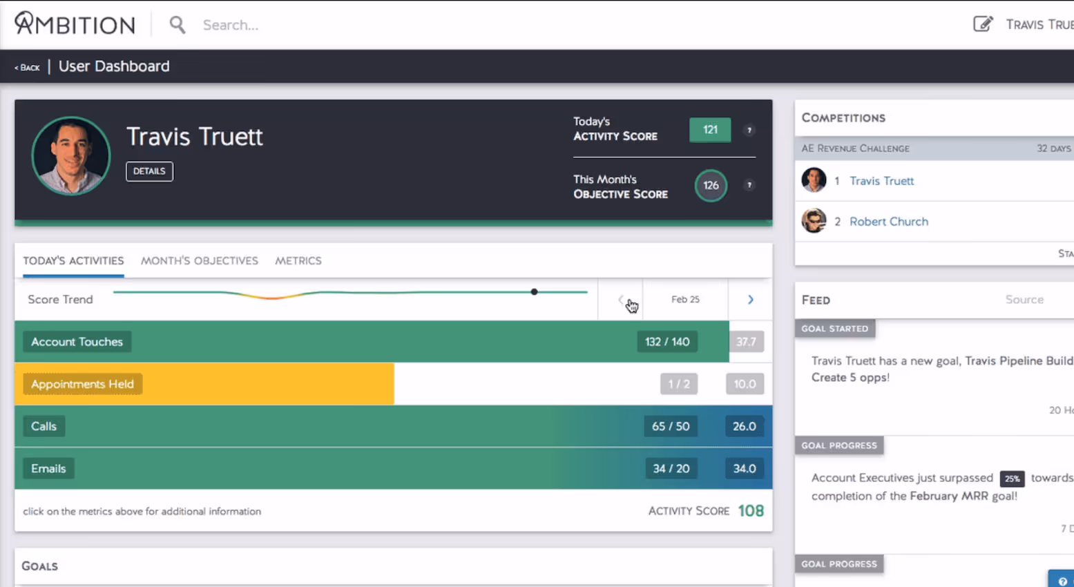Switch to Today's Activities tab

point(73,260)
